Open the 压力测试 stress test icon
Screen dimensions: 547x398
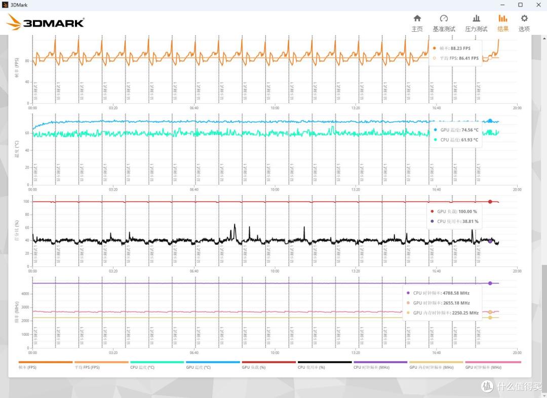pos(476,23)
